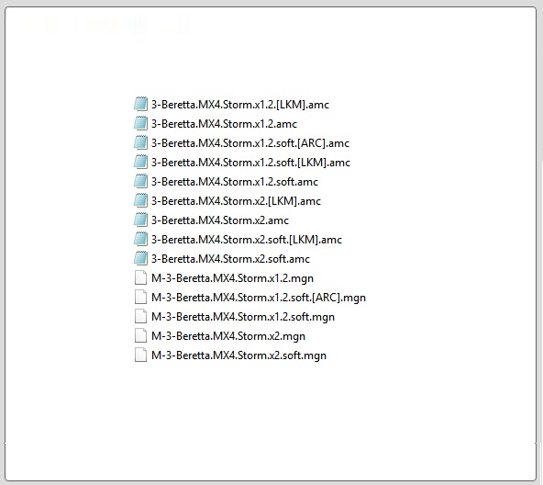543x485 pixels.
Task: Click the blank file icon of M-3-Beretta.MX4.Storm.x1.2.mgn
Action: (140, 278)
